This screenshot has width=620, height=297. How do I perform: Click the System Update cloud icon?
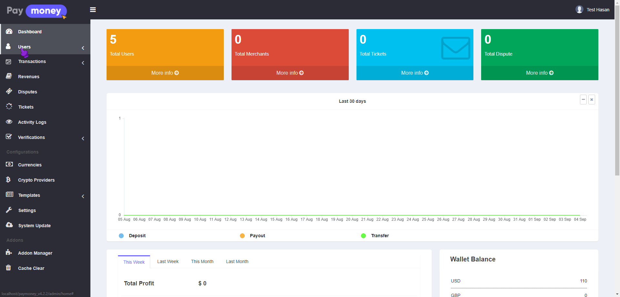point(9,225)
